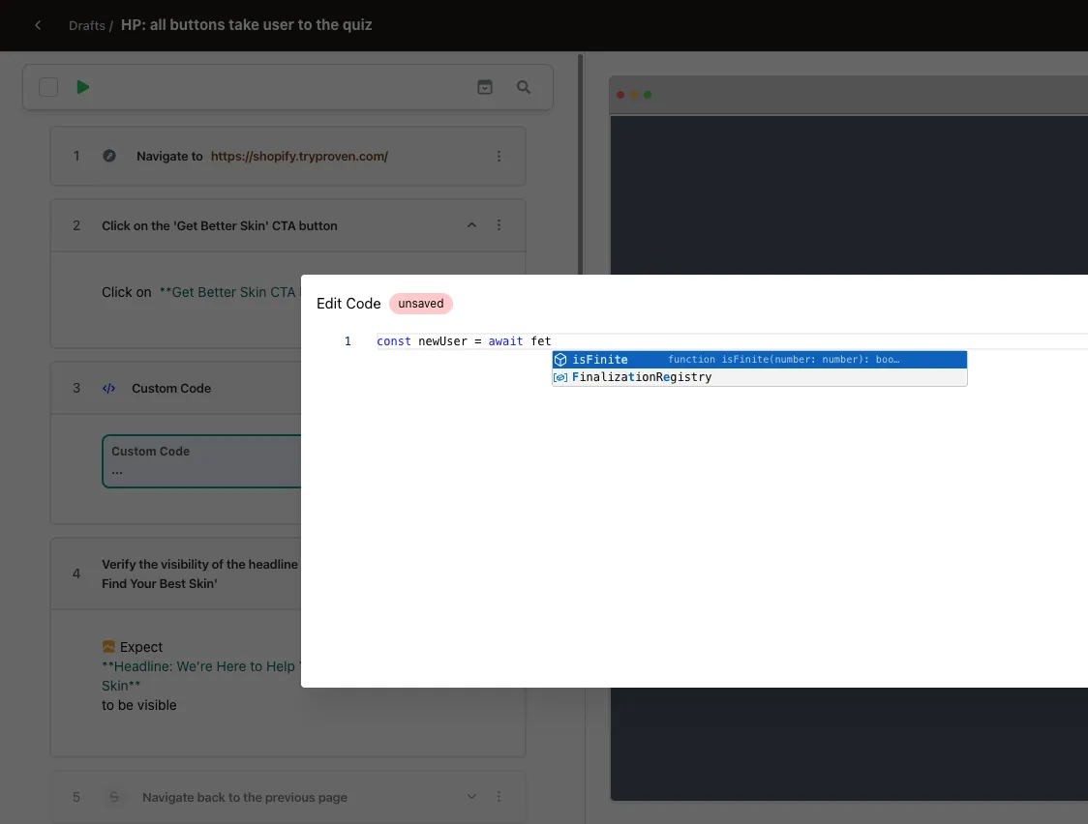This screenshot has height=824, width=1088.
Task: Choose FinalizationRegistry autocomplete suggestion
Action: (x=759, y=377)
